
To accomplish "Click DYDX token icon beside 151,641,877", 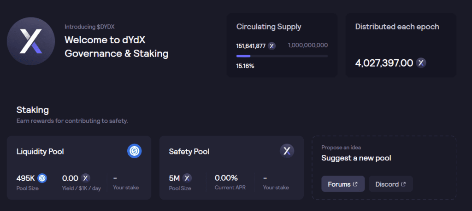I will tap(272, 46).
